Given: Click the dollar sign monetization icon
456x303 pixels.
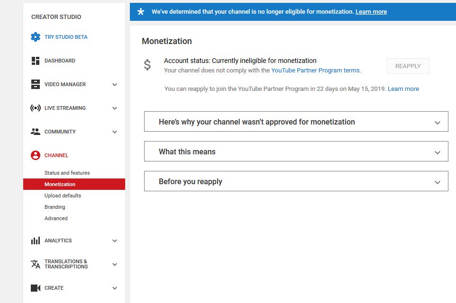Looking at the screenshot, I should (147, 65).
